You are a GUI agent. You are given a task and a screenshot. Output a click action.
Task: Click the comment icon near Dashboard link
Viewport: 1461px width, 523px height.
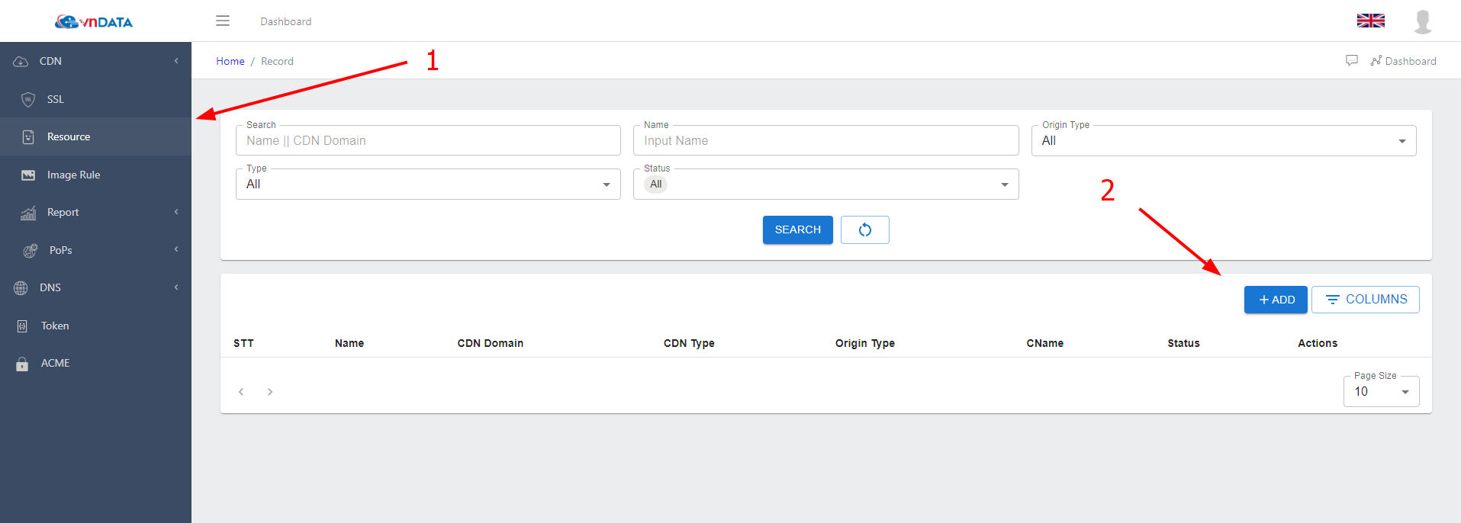click(x=1351, y=60)
